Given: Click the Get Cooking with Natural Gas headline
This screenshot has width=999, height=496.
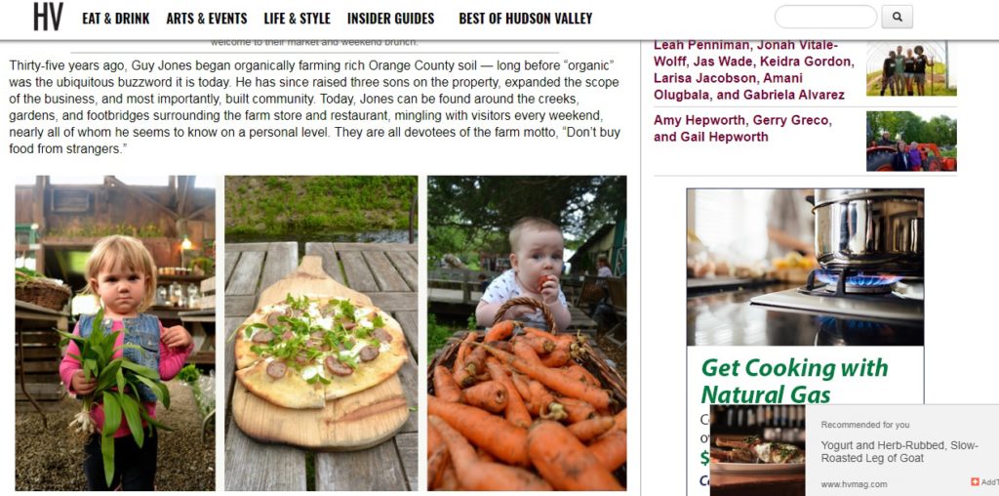Looking at the screenshot, I should click(794, 380).
